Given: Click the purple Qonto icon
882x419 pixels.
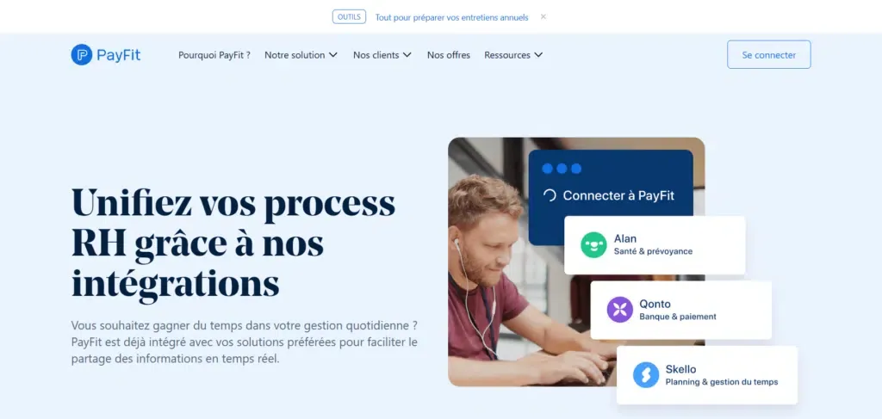Looking at the screenshot, I should pyautogui.click(x=620, y=310).
